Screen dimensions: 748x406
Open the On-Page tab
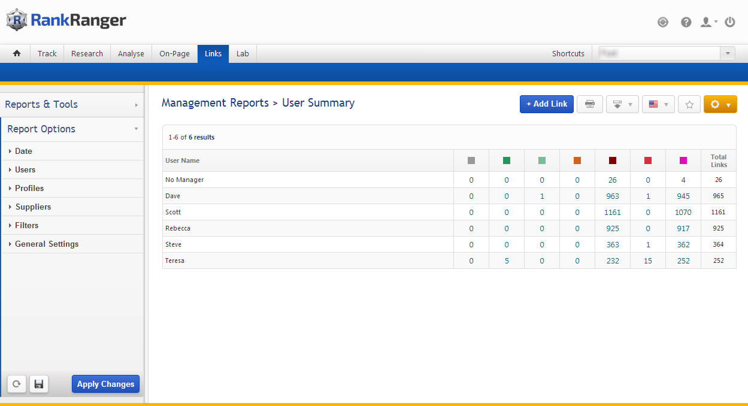point(174,53)
